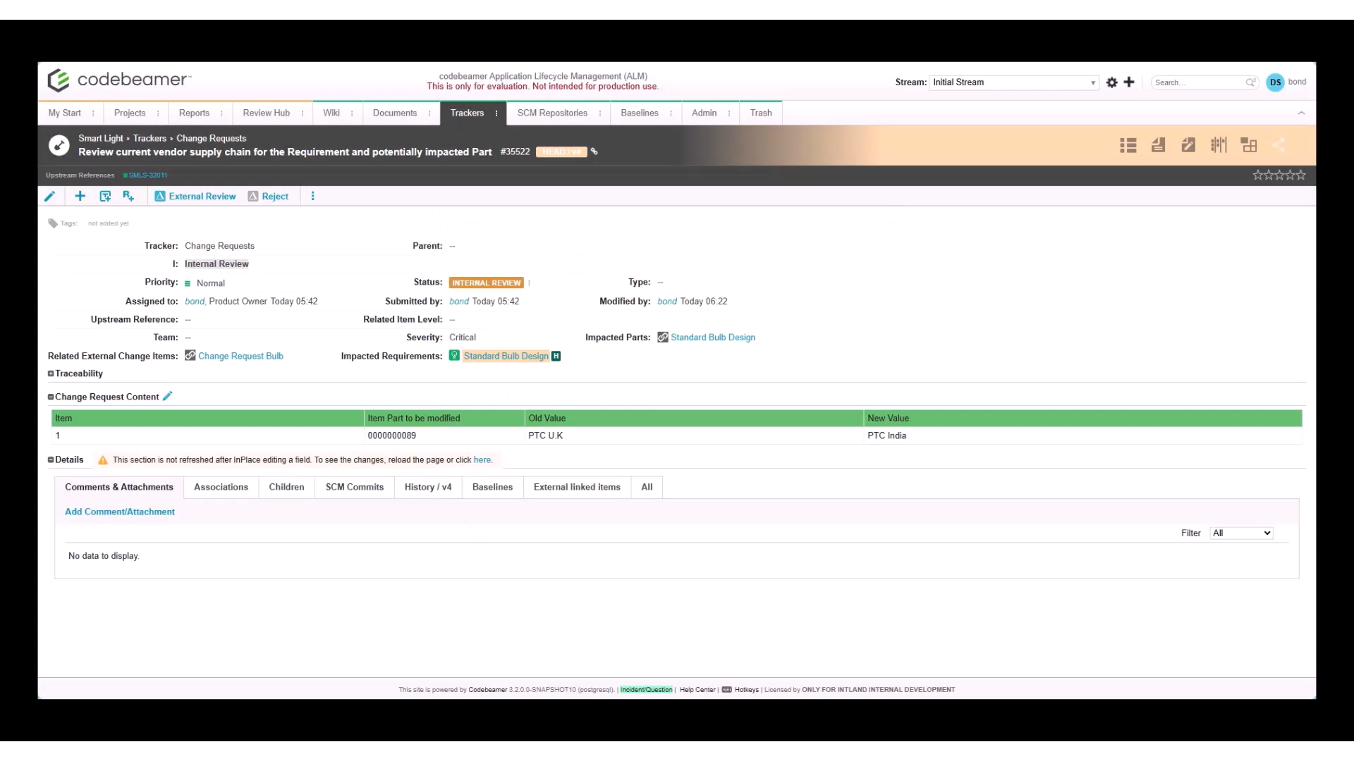Switch to the Associations tab
The height and width of the screenshot is (761, 1354).
pyautogui.click(x=221, y=487)
